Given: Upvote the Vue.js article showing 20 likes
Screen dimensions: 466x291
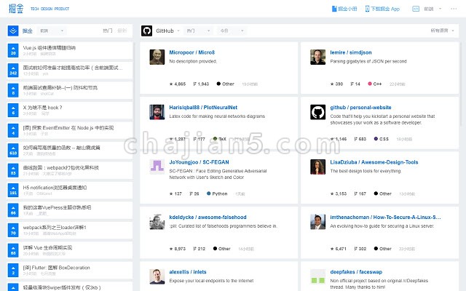Looking at the screenshot, I should (x=13, y=50).
